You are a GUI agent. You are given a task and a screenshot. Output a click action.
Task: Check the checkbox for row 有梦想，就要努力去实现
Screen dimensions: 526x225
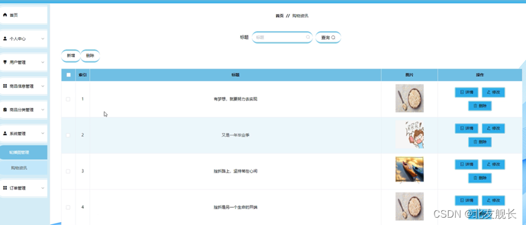coord(68,99)
